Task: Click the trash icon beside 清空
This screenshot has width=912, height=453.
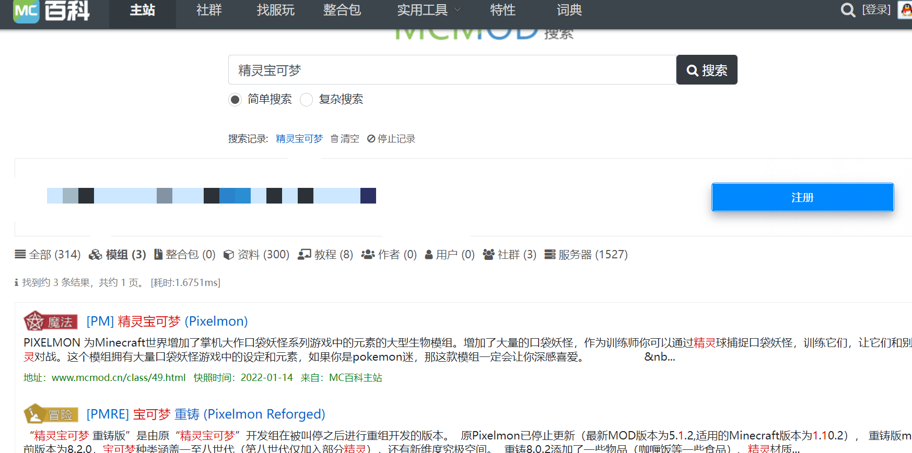Action: pyautogui.click(x=334, y=139)
